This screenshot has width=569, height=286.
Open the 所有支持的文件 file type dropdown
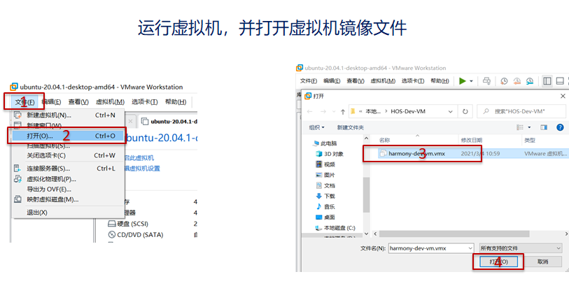[x=521, y=248]
